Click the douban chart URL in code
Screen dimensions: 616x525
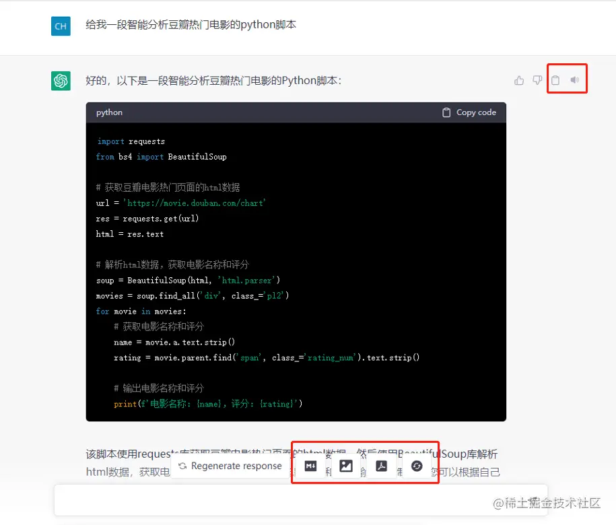[x=195, y=203]
